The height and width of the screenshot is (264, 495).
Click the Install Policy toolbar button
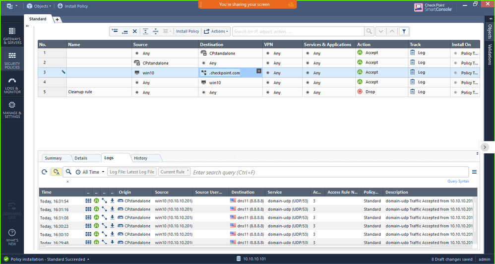coord(187,31)
